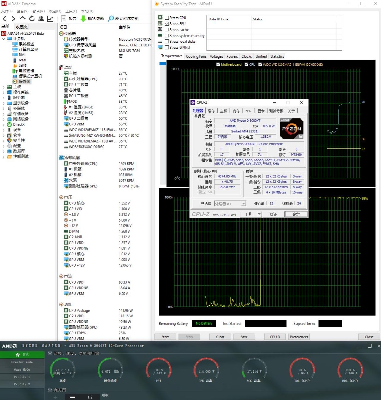Toggle the Motherboard graph checkbox

[x=218, y=64]
